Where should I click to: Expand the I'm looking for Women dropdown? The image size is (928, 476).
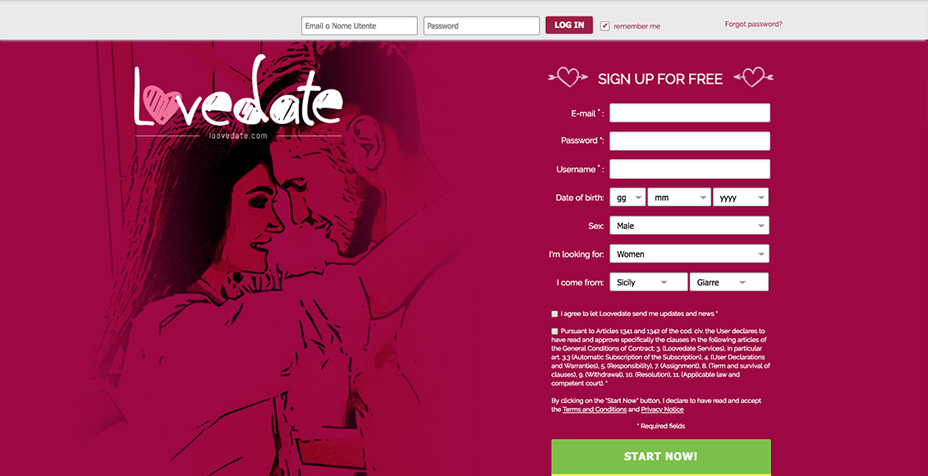690,254
